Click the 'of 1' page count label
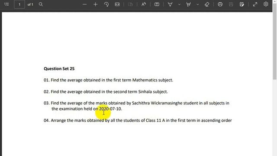 pyautogui.click(x=30, y=4)
